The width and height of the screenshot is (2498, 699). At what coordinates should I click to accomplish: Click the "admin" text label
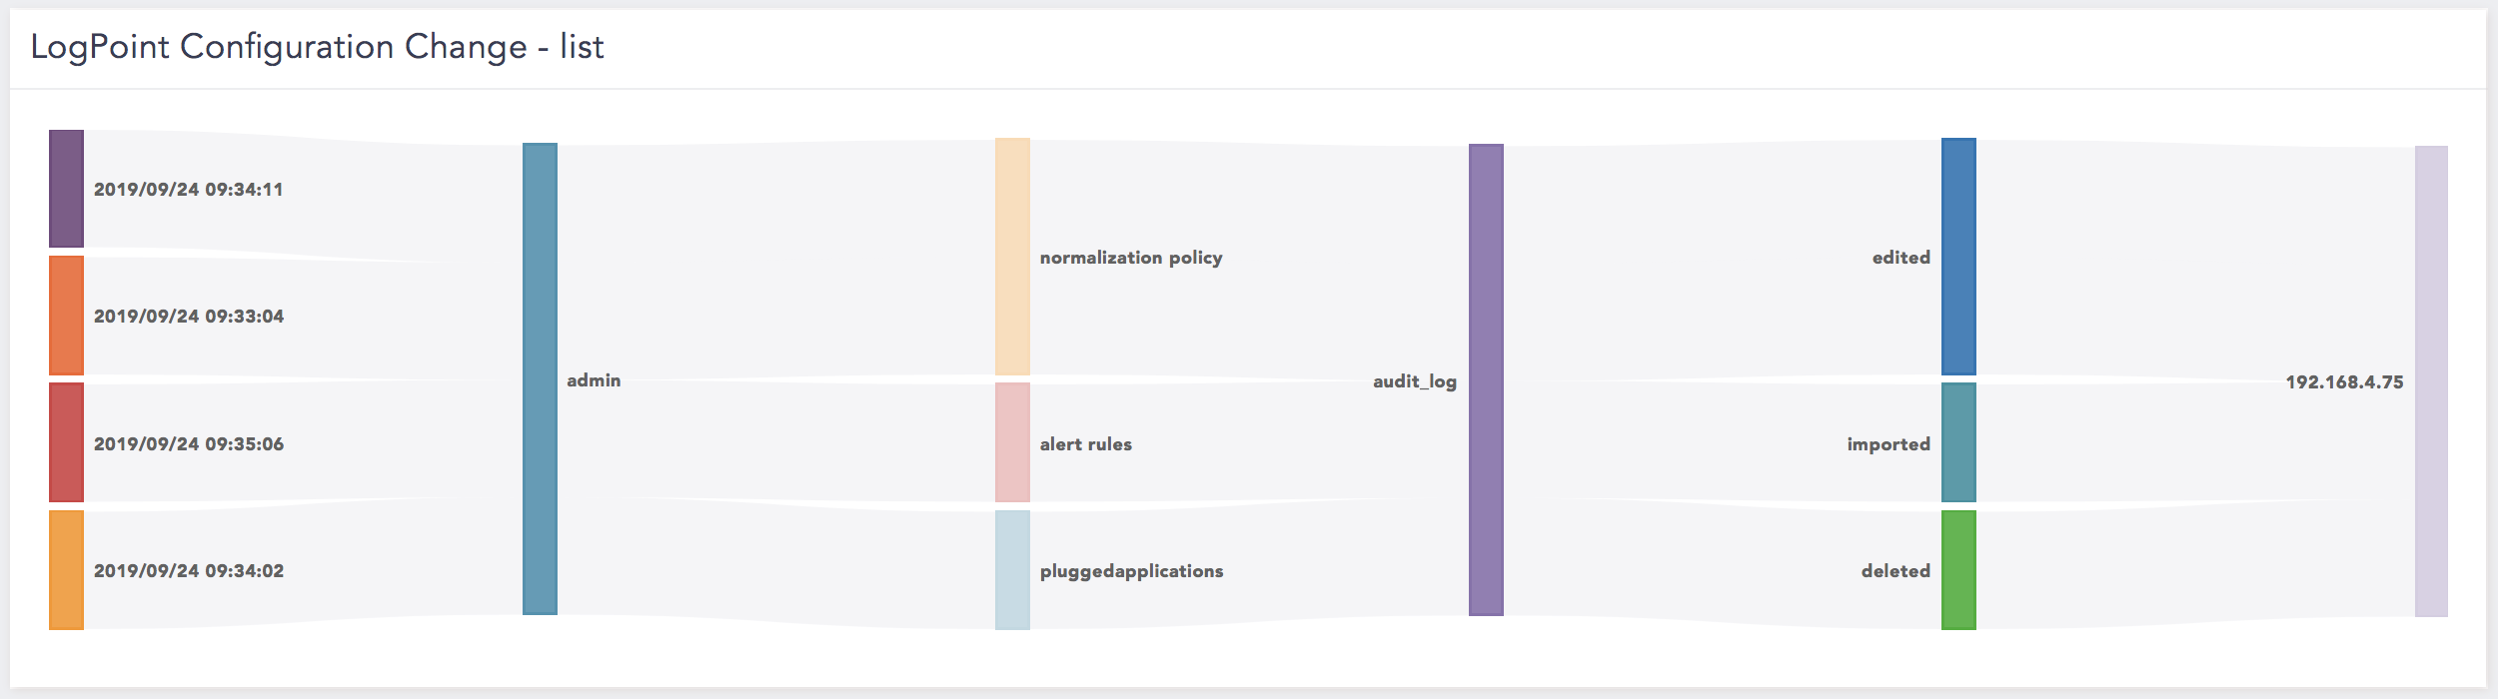tap(594, 380)
